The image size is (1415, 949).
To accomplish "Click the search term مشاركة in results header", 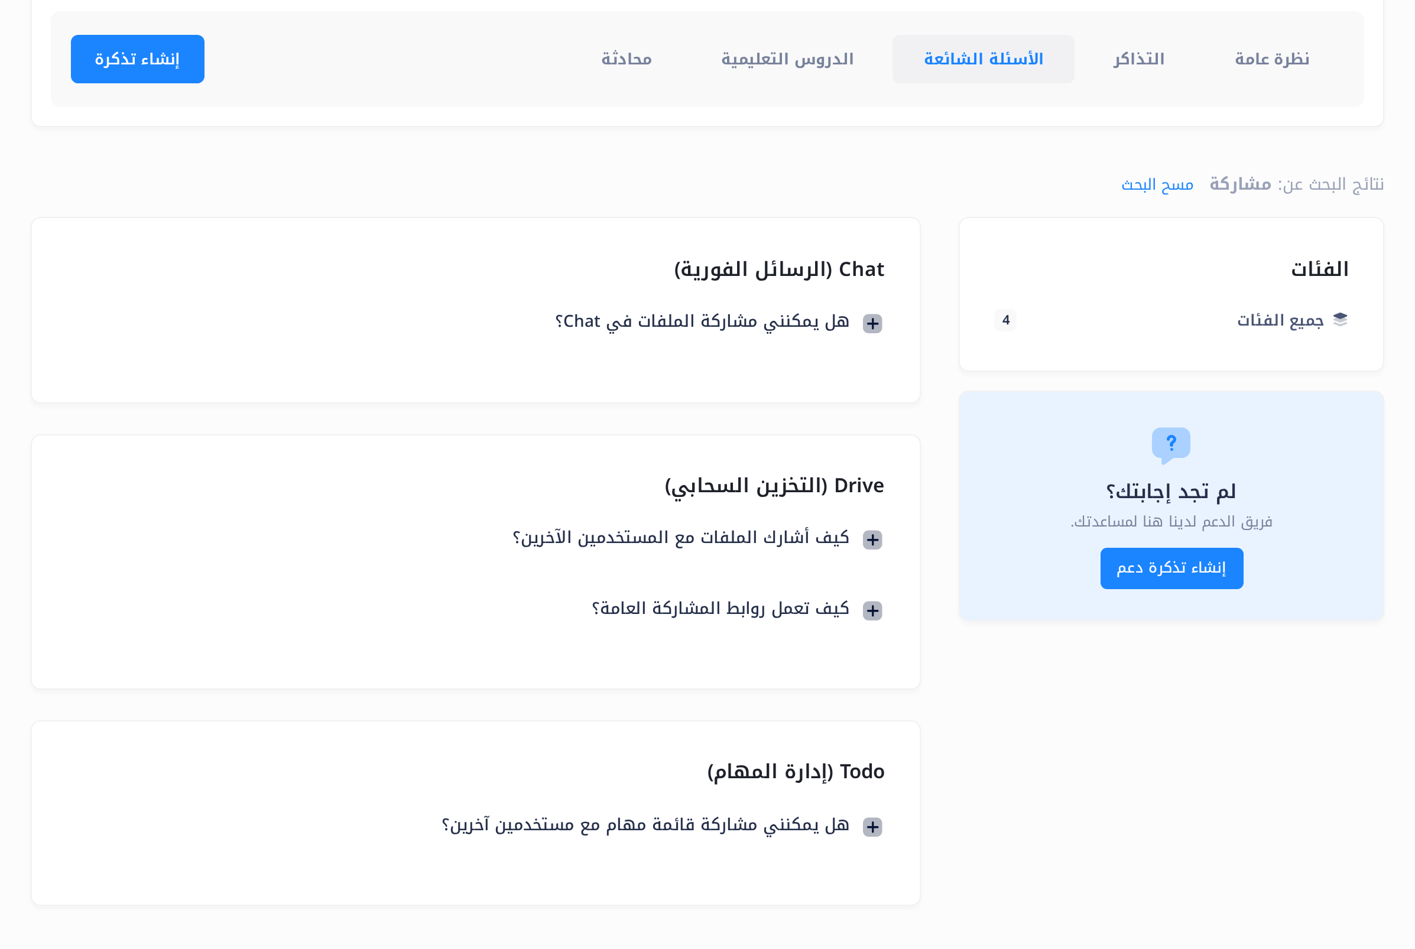I will (x=1240, y=184).
